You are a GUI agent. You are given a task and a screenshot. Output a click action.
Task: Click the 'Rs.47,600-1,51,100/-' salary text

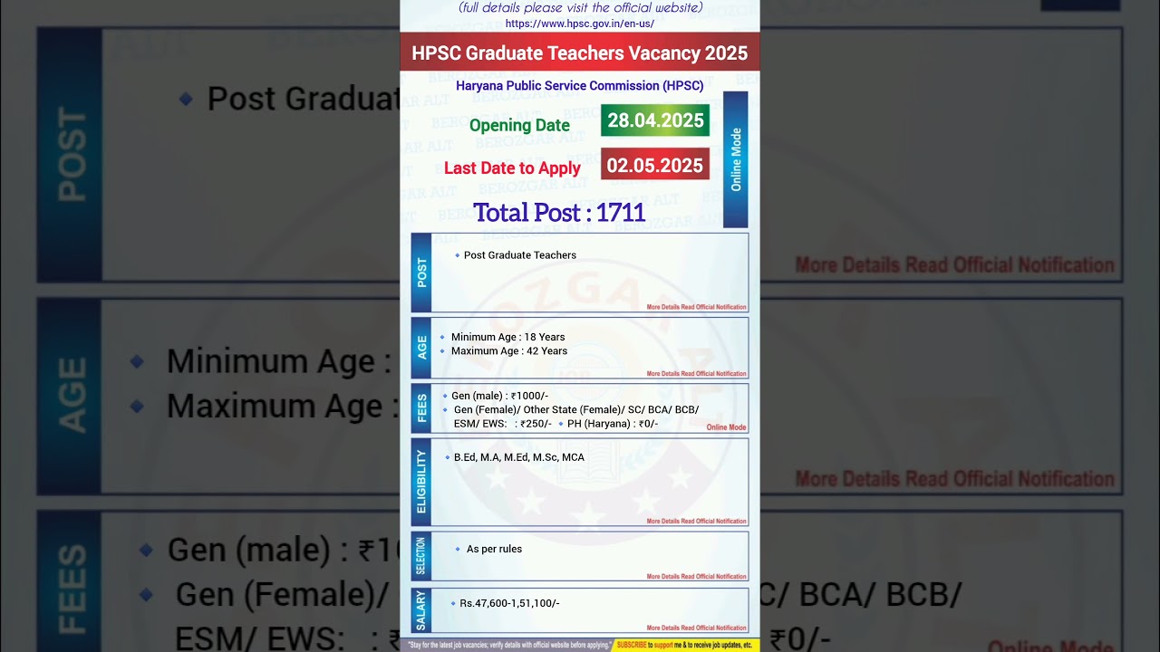pyautogui.click(x=509, y=603)
